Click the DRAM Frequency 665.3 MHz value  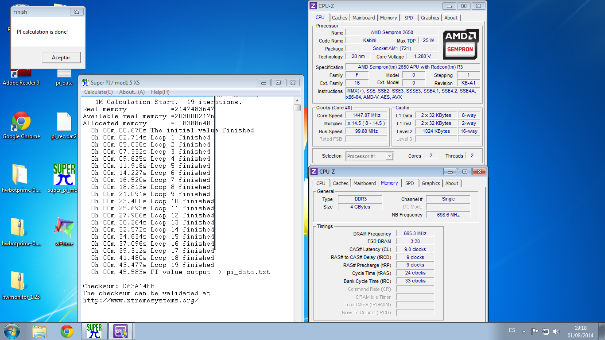[415, 234]
